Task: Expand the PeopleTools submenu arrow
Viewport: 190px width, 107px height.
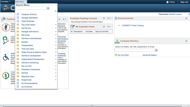Action: (56, 80)
